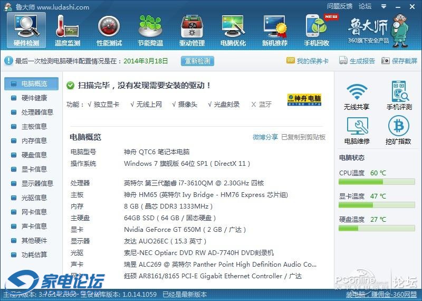422x301 pixels.
Task: Launch the 手机评测 phone benchmark icon
Action: 399,96
